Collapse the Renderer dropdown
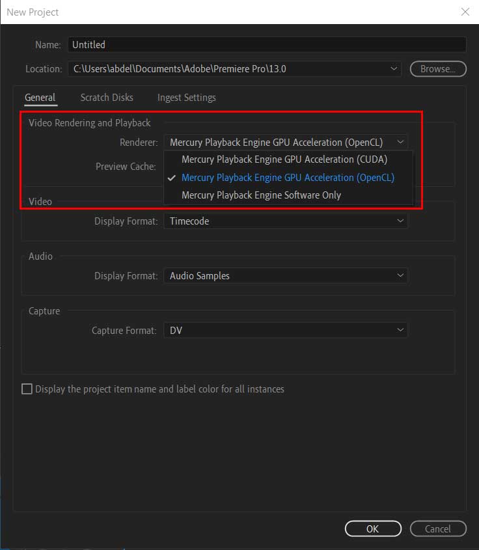Viewport: 479px width, 550px height. pyautogui.click(x=286, y=143)
